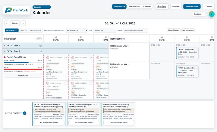Select the Mitarbeiter (2) tab
Screen dimensions: 217x132
12,30
